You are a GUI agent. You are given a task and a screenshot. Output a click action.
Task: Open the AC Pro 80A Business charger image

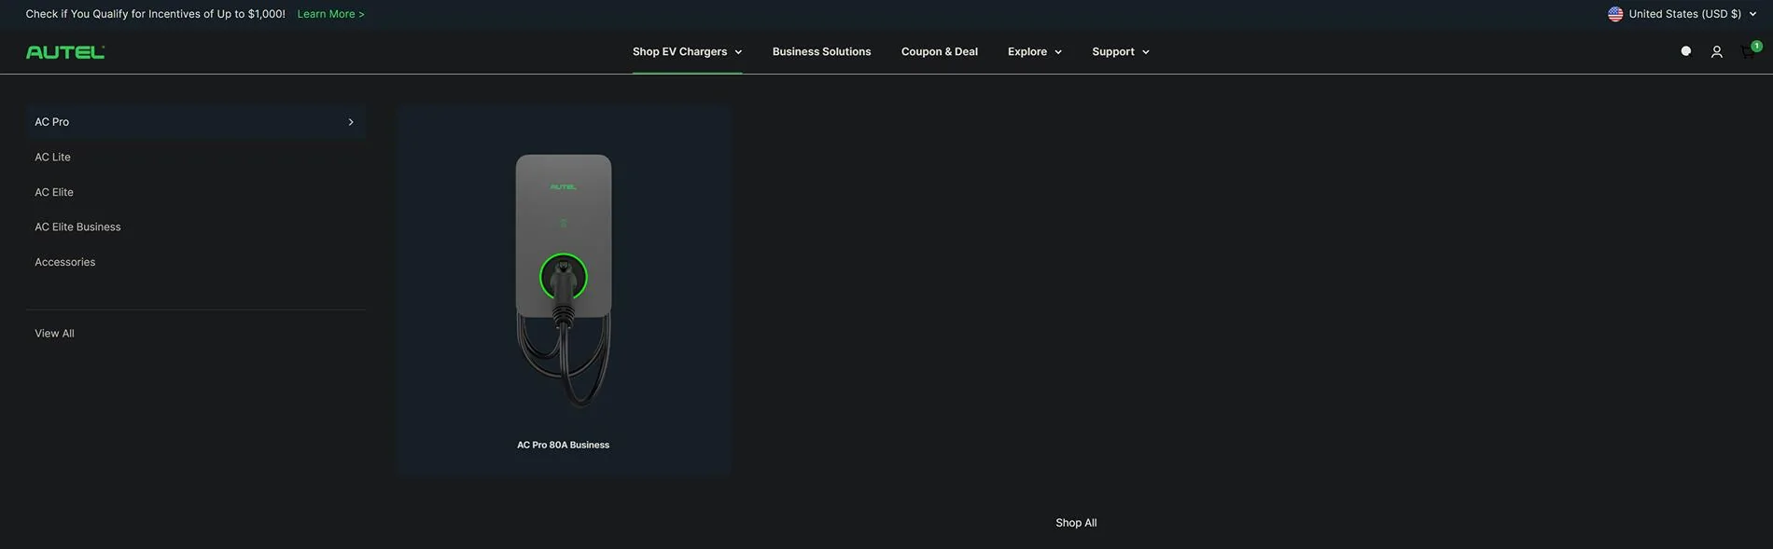click(563, 280)
